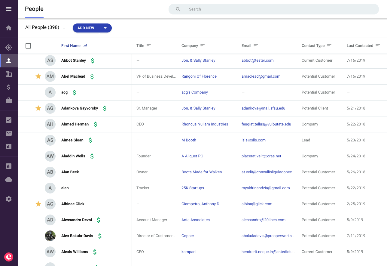Click Alex Bakula-Davis's profile photo
This screenshot has width=387, height=266.
[x=50, y=236]
